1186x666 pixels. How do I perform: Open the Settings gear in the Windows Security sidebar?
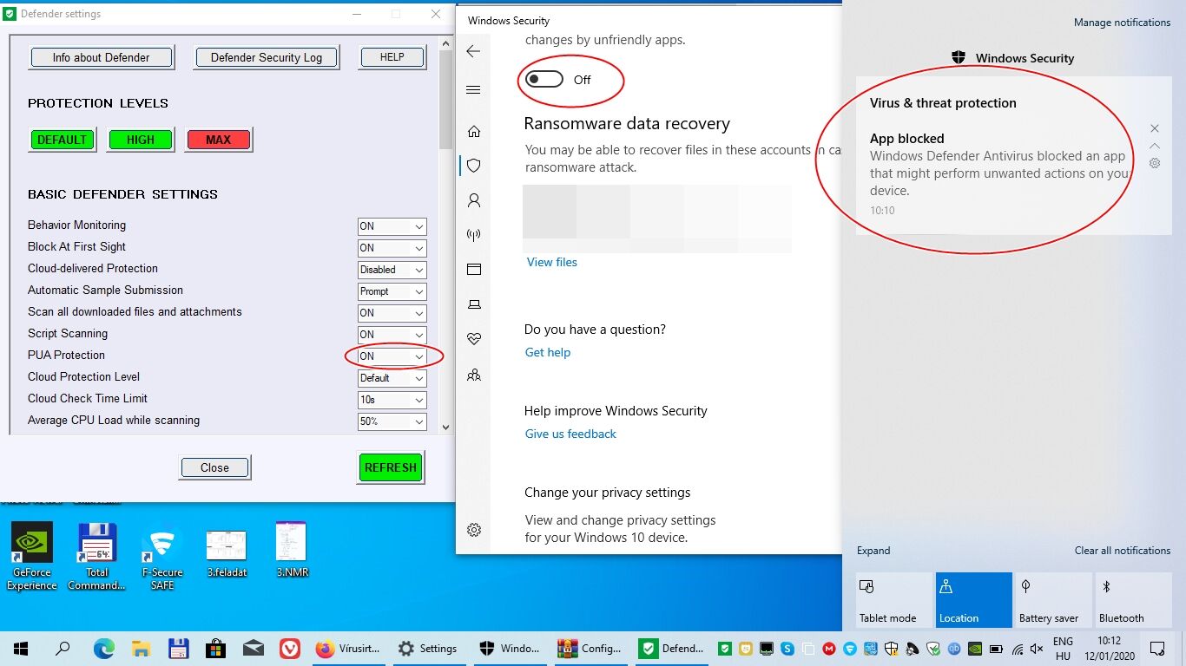point(474,530)
